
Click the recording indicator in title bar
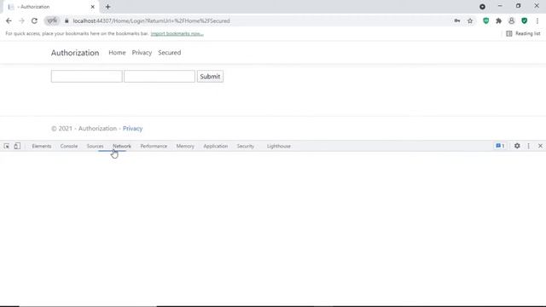(482, 7)
